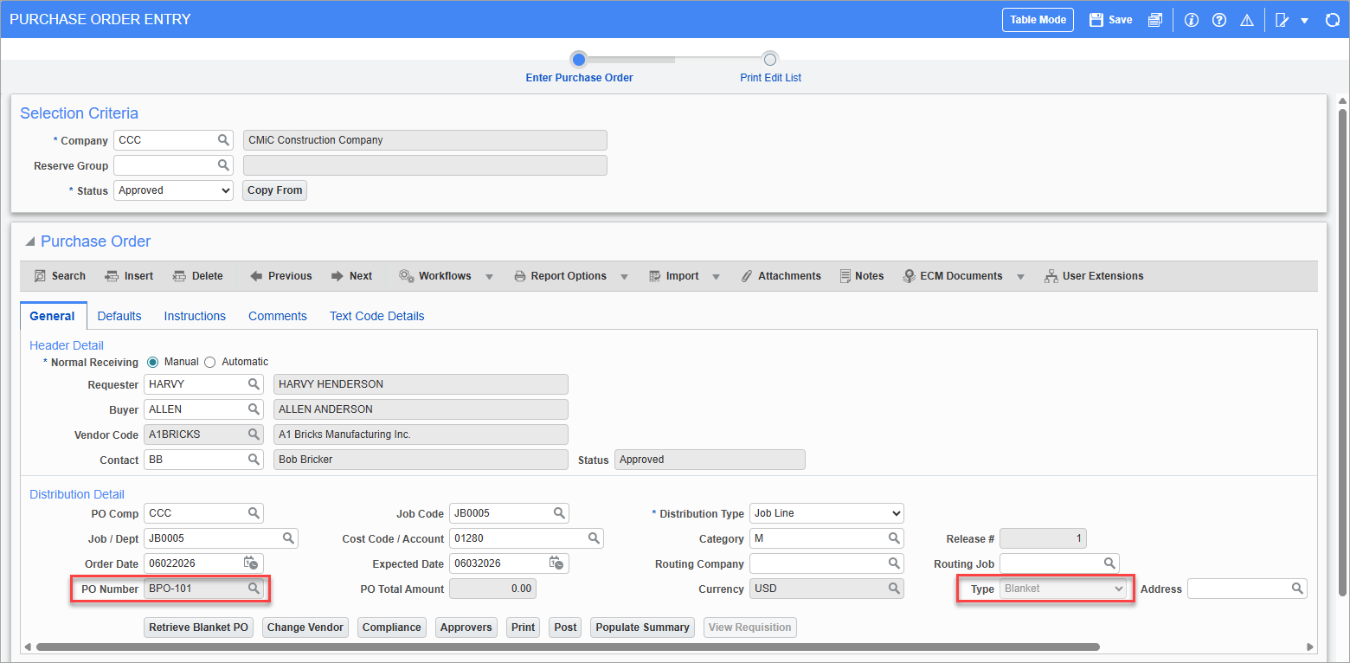This screenshot has height=663, width=1350.
Task: Click Cost Code / Account lookup magnifier
Action: click(594, 538)
